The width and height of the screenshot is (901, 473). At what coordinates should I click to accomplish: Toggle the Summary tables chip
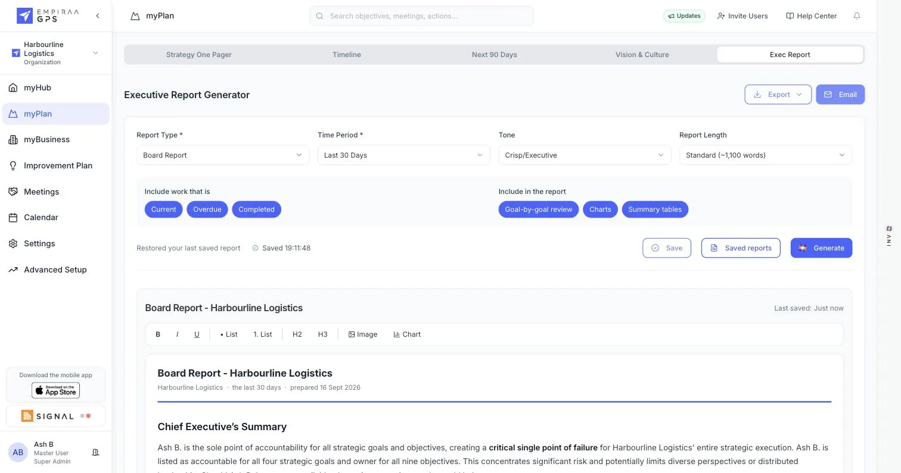coord(655,209)
